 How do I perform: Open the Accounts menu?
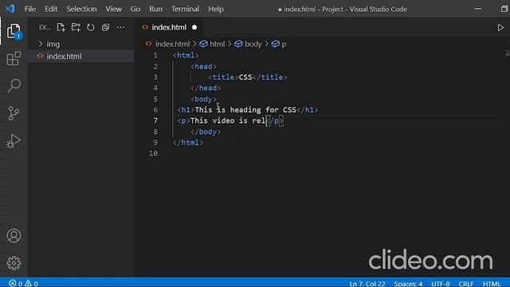(x=14, y=236)
